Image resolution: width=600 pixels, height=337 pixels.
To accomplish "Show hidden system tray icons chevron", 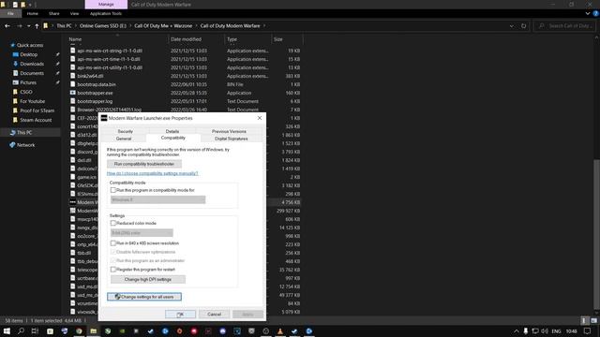I will 517,330.
